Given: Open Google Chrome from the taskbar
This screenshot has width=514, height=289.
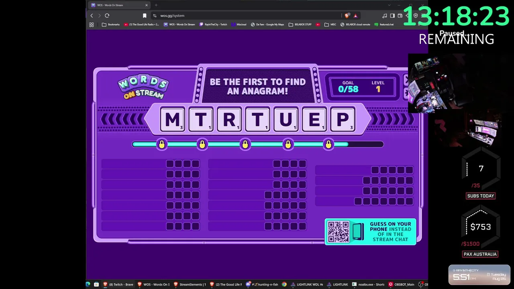Looking at the screenshot, I should (284, 285).
